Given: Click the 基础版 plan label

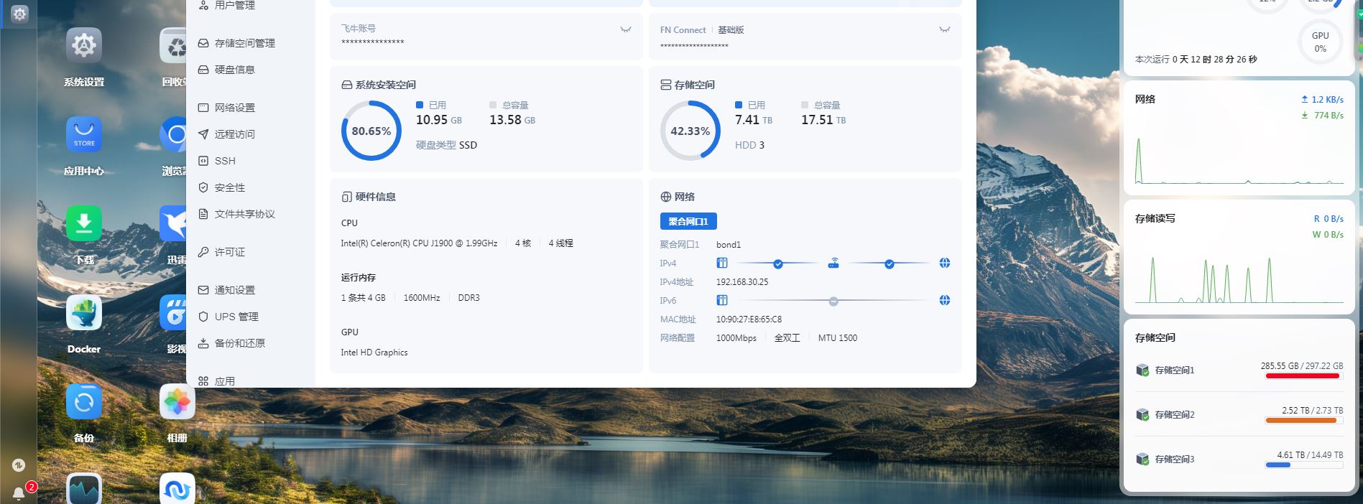Looking at the screenshot, I should [x=731, y=30].
